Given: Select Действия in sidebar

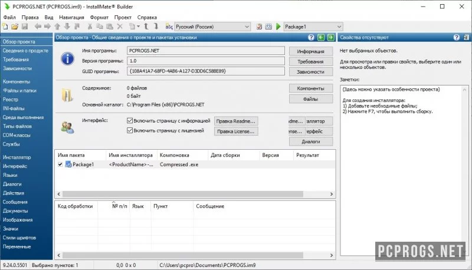Looking at the screenshot, I should coord(14,193).
